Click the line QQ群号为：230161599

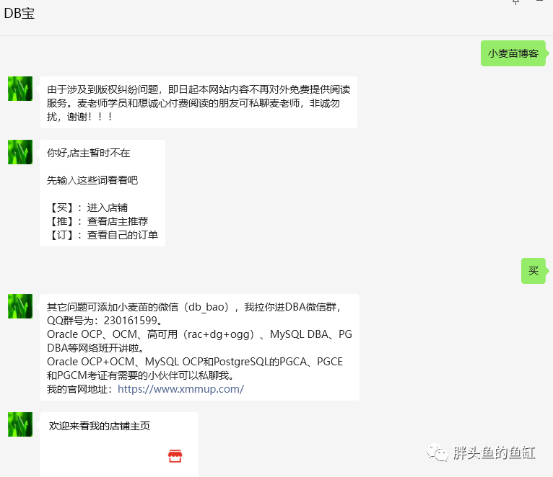(x=105, y=321)
